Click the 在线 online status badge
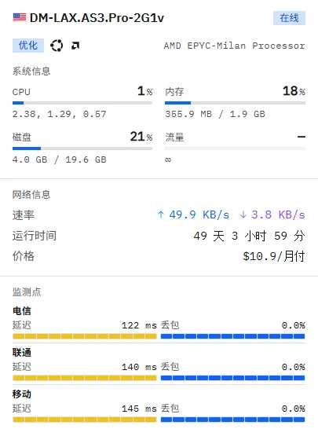 289,18
